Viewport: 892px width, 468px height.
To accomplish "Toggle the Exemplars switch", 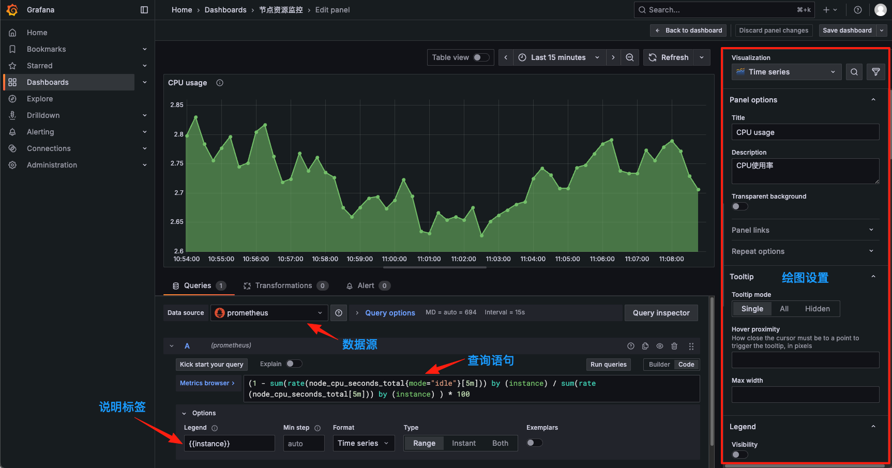I will (534, 443).
